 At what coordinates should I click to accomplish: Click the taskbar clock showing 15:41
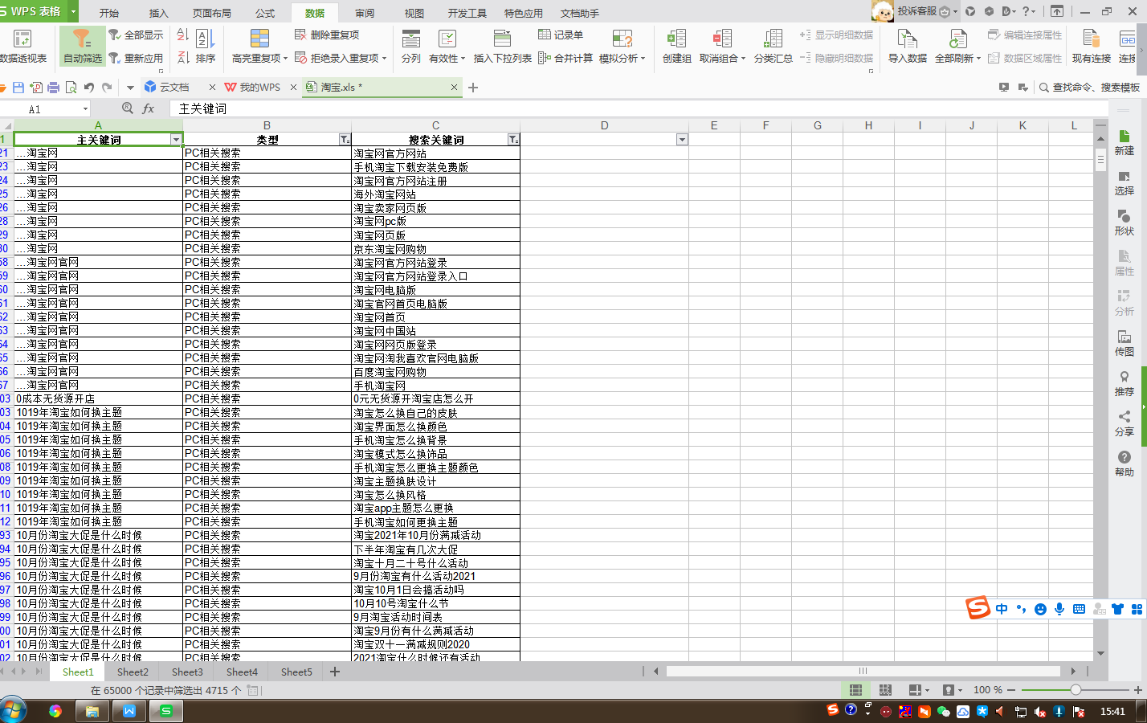coord(1112,711)
